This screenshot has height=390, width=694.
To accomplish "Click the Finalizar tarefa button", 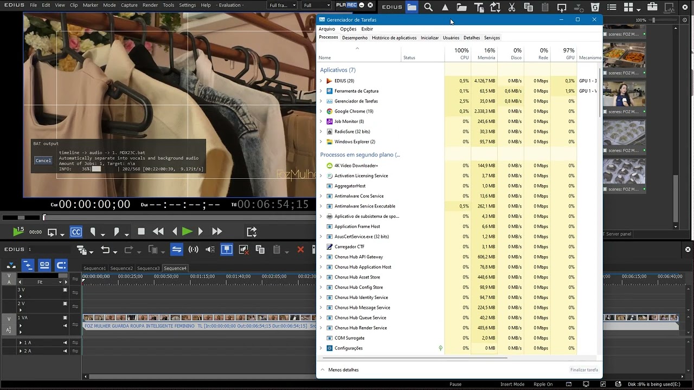I will pyautogui.click(x=584, y=370).
